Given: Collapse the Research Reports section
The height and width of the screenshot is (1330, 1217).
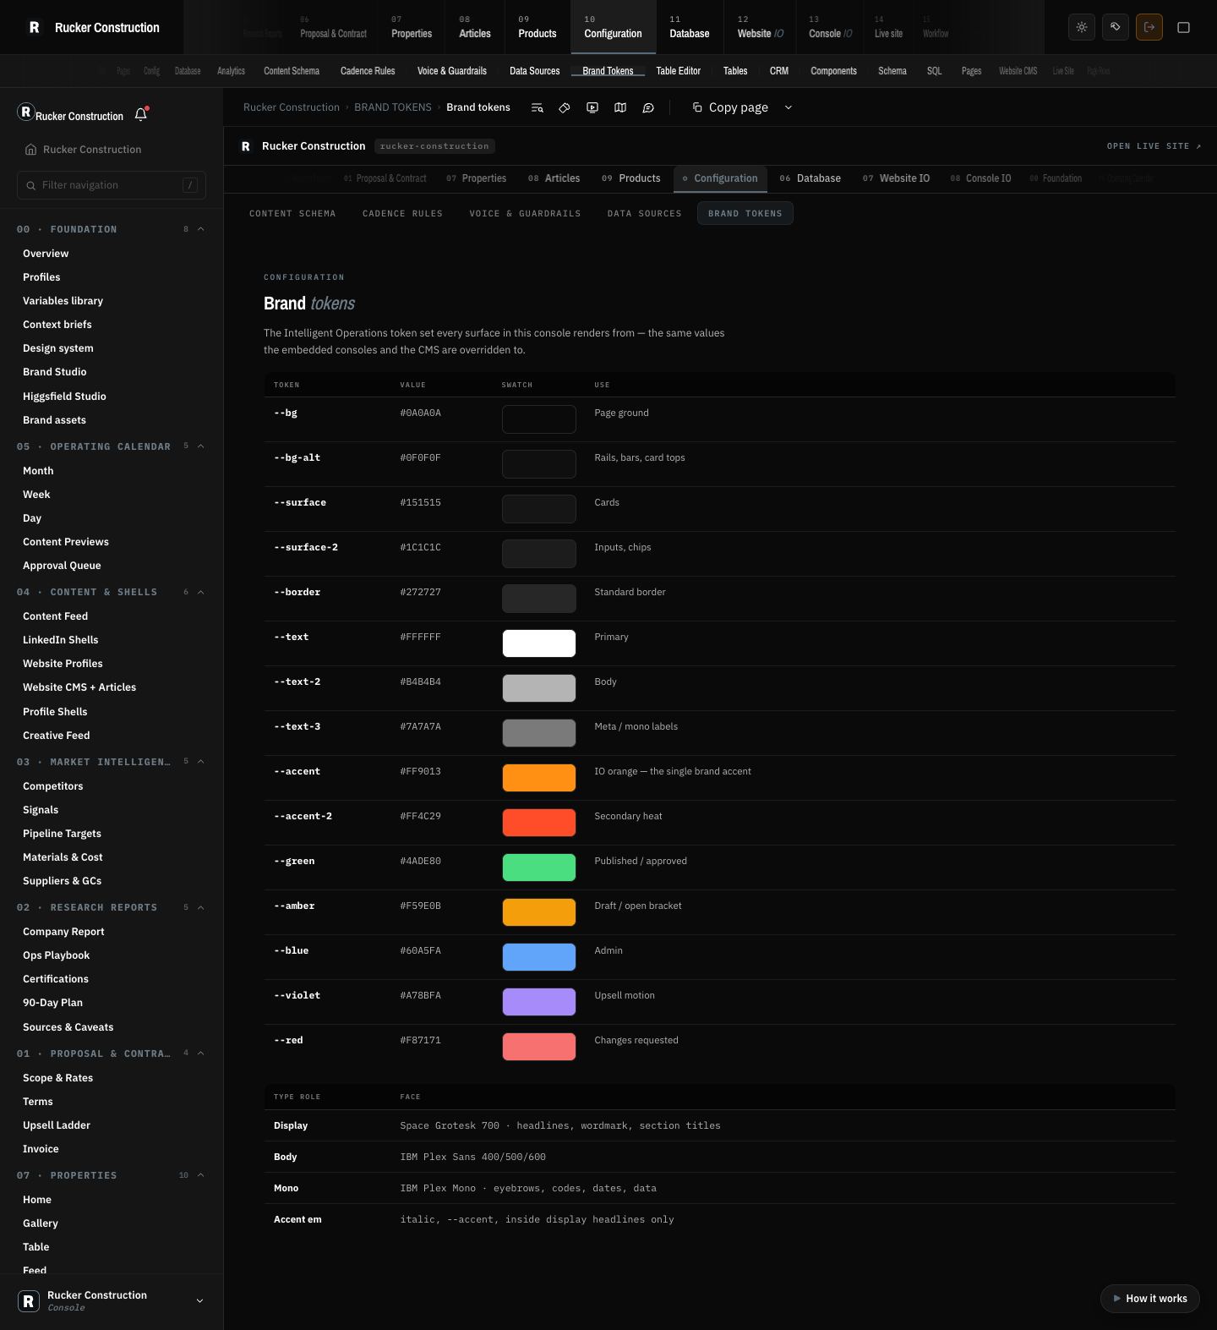Looking at the screenshot, I should pos(201,907).
